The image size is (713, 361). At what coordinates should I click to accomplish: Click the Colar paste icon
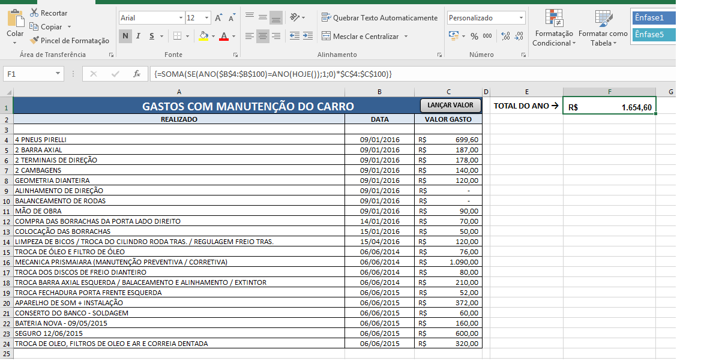click(x=16, y=19)
